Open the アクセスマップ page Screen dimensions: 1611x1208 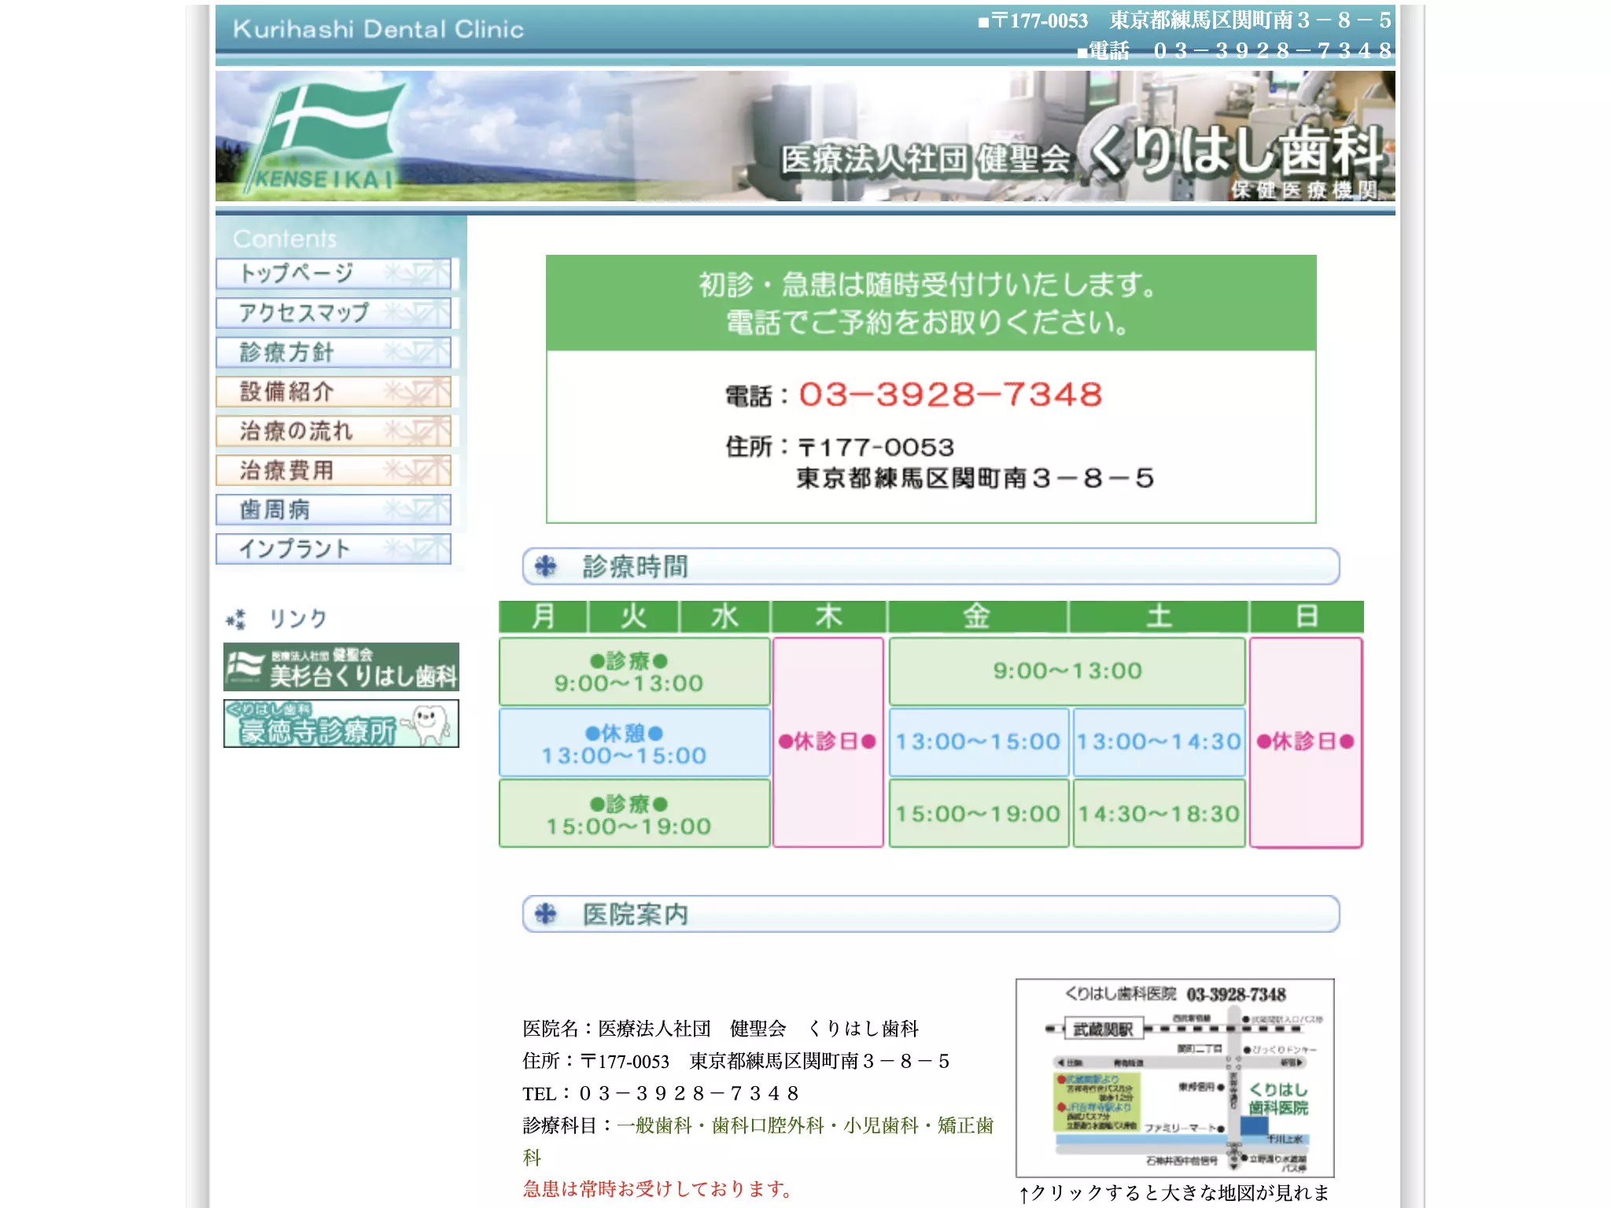tap(334, 313)
